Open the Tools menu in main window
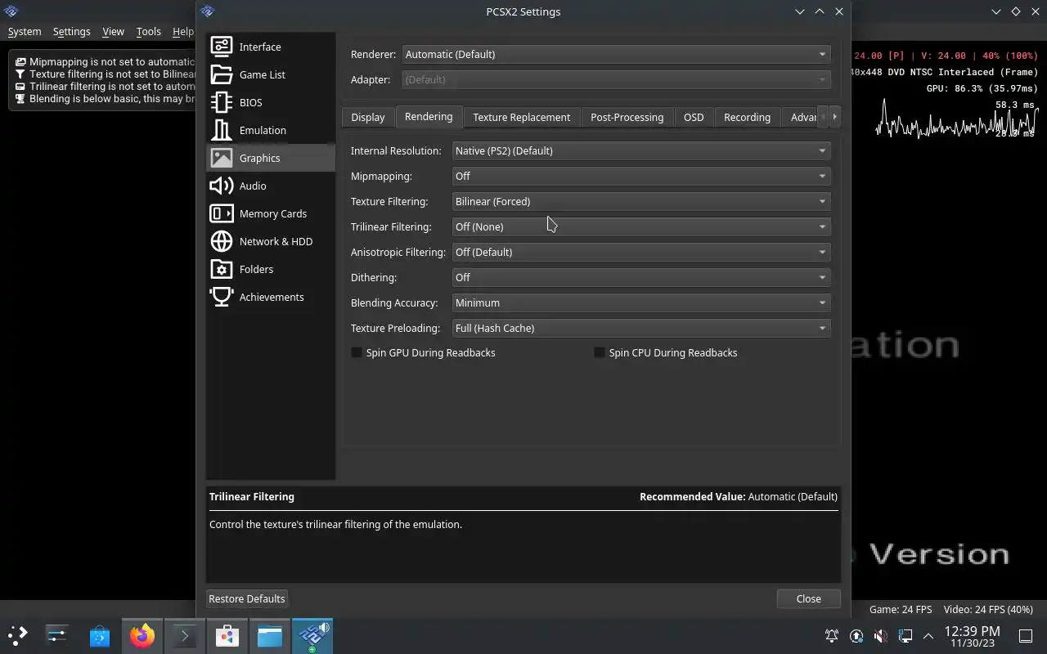 click(x=149, y=31)
